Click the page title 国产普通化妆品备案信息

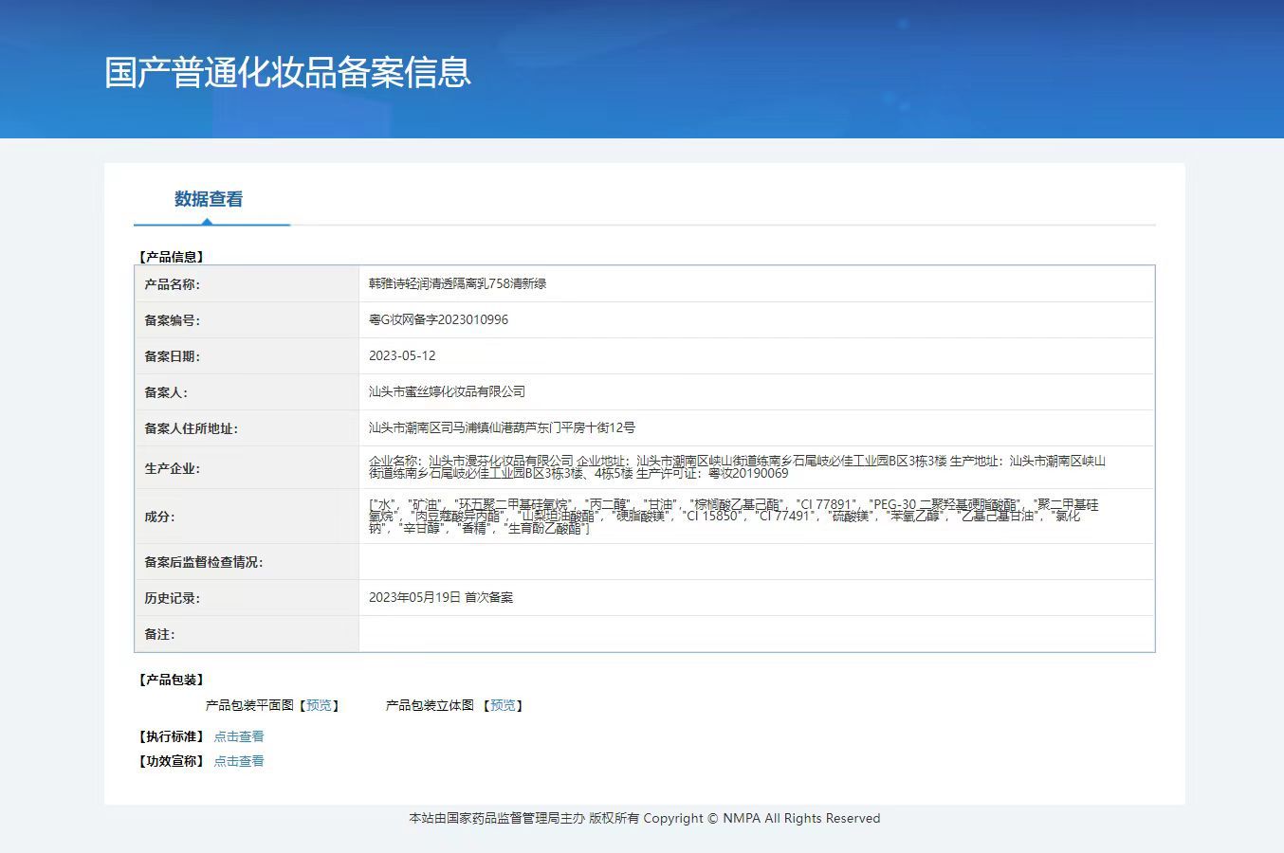click(287, 72)
